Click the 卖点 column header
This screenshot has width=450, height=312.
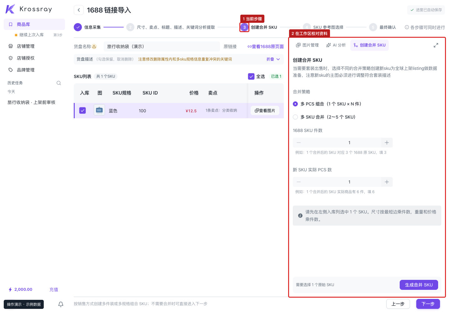(x=213, y=93)
